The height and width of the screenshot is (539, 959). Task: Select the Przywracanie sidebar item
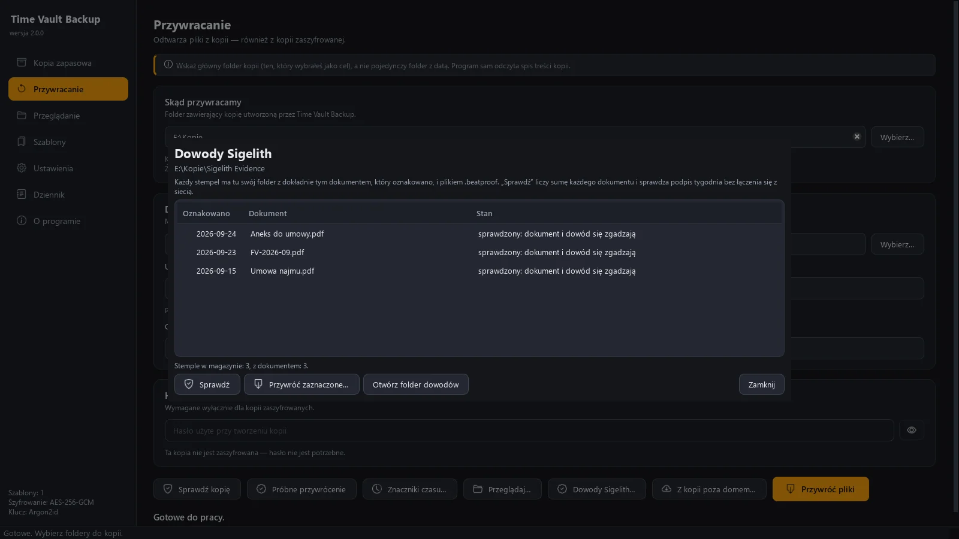[x=68, y=89]
